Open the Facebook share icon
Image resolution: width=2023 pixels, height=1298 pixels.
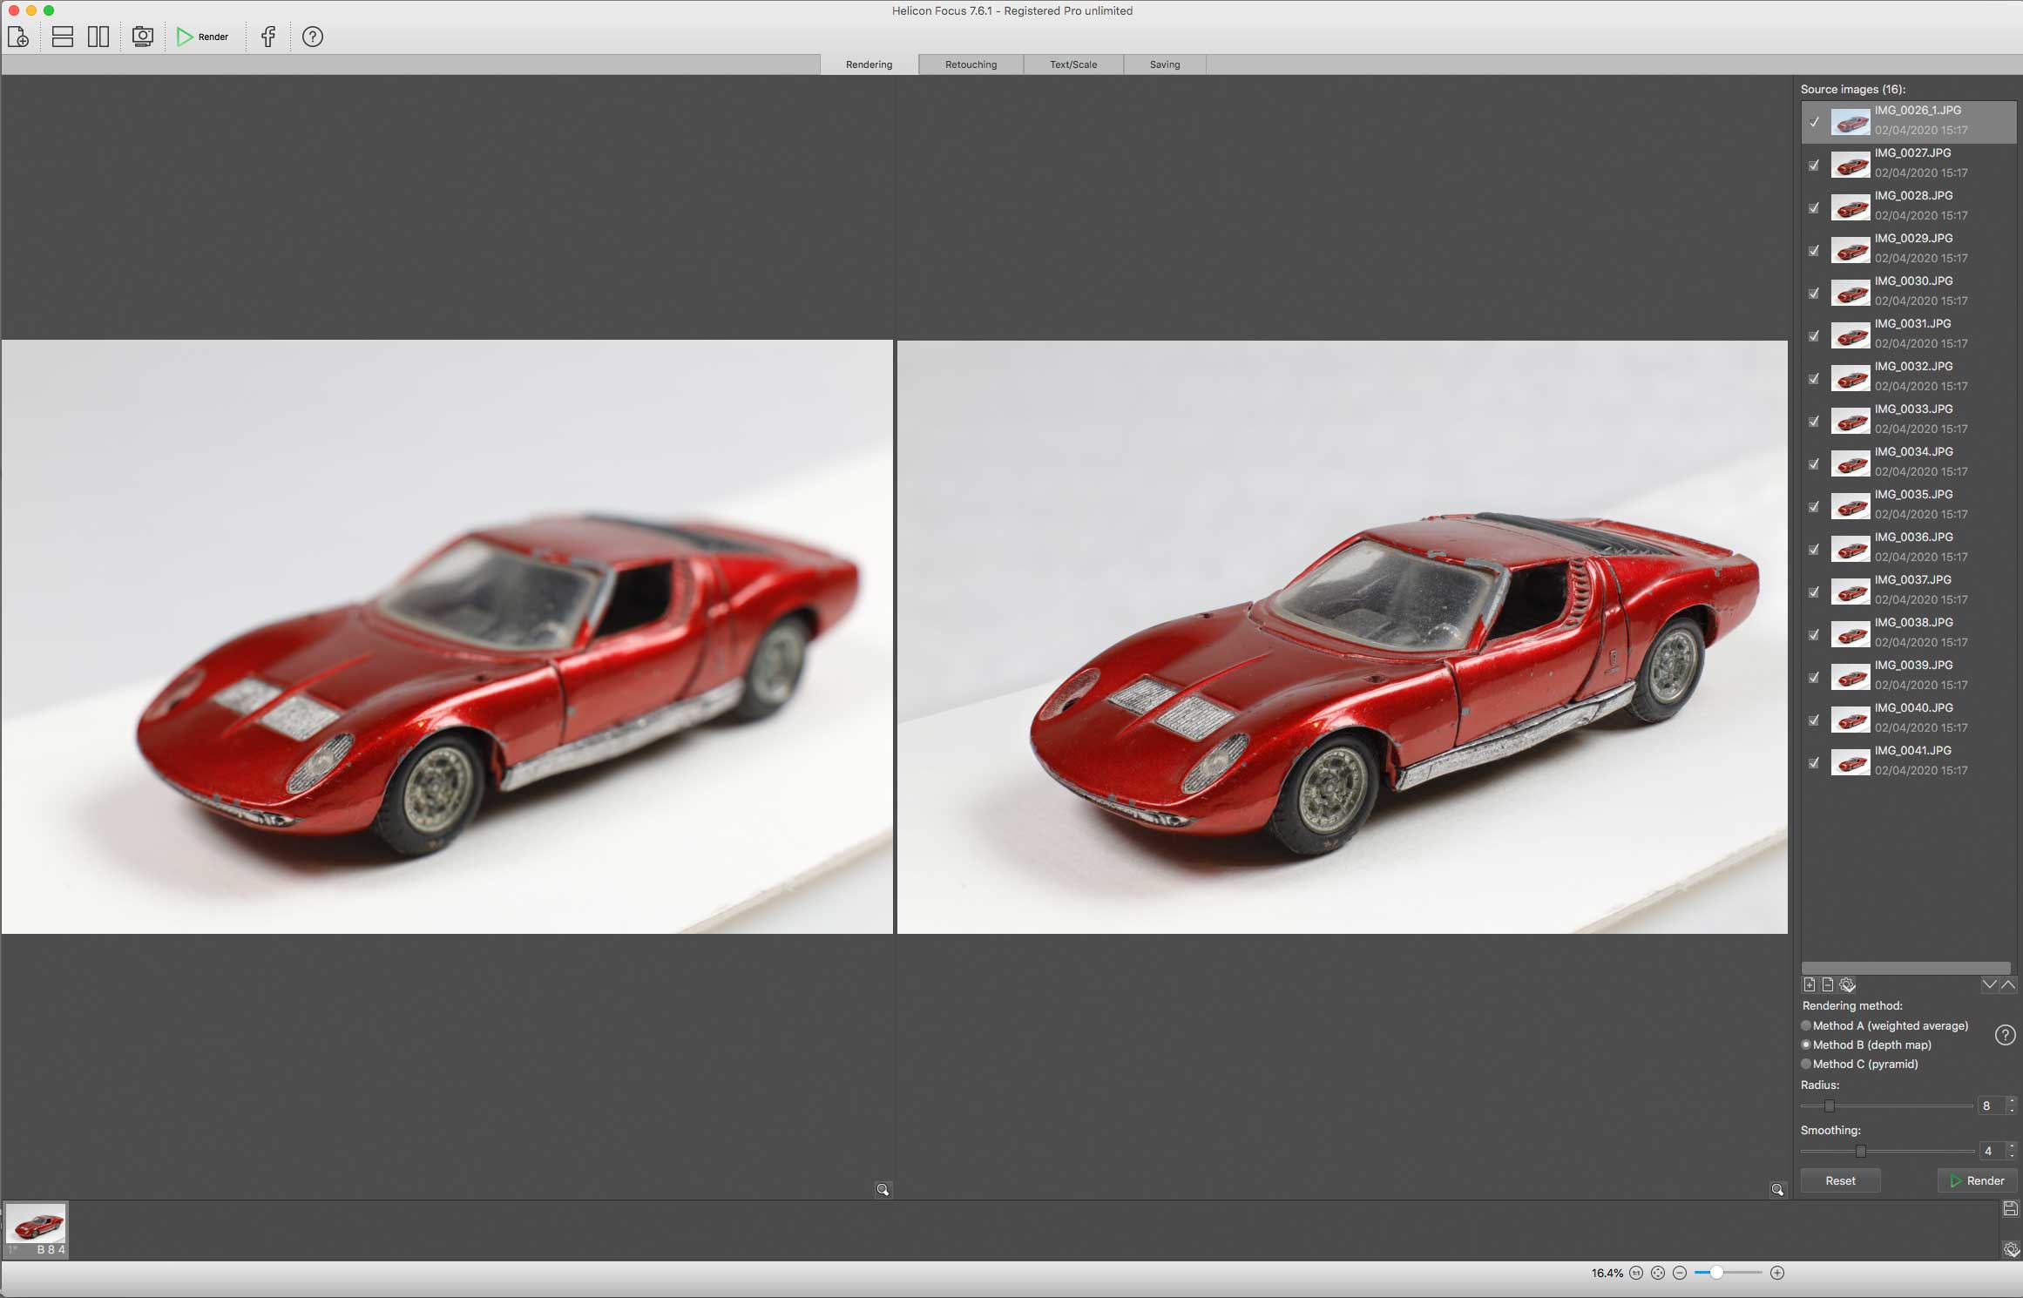point(268,37)
